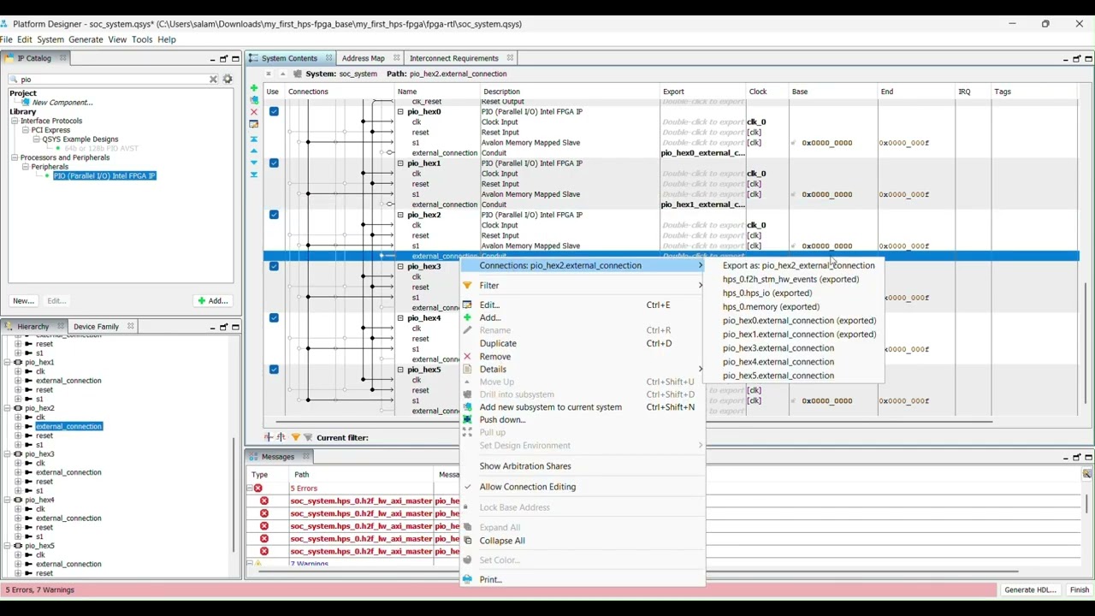Select PIO (Parallel I/O) Intel FPGA IP item
Screen dimensions: 1095x616
tap(104, 175)
